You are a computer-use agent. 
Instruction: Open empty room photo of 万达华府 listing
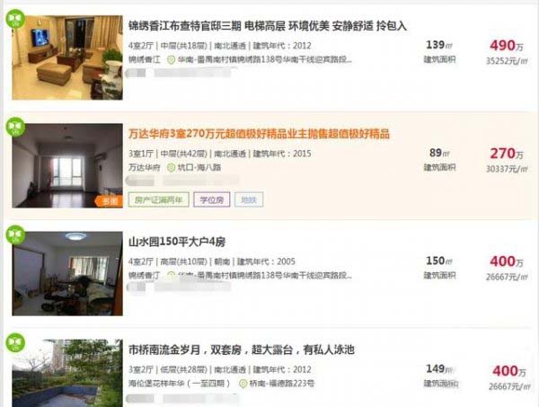click(x=67, y=165)
